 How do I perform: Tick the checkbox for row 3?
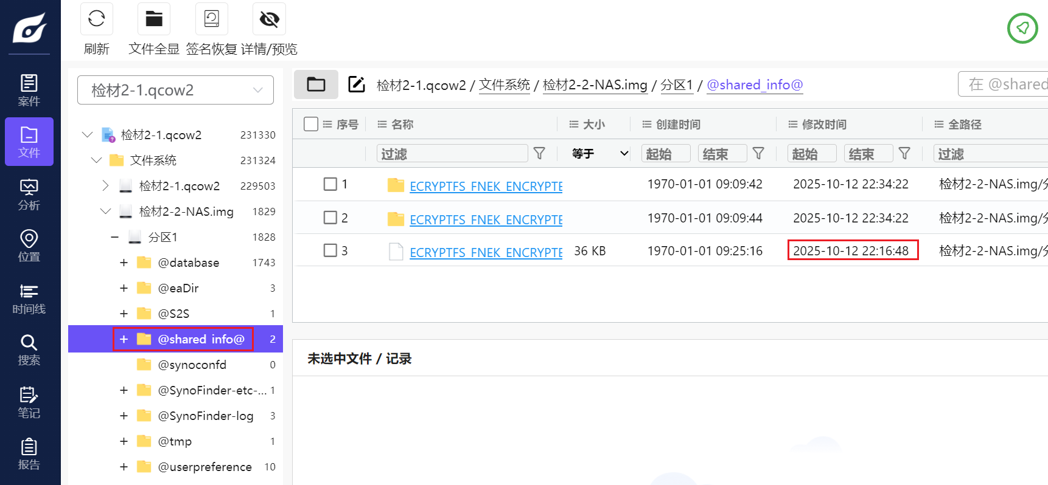[x=330, y=250]
